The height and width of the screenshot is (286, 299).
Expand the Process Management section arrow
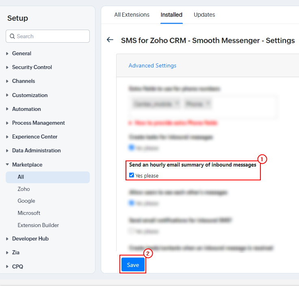click(7, 123)
